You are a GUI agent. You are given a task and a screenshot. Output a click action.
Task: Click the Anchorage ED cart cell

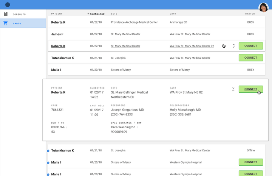click(x=178, y=22)
